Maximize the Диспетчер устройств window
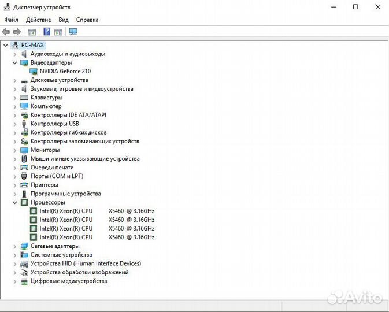The width and height of the screenshot is (389, 312). (x=355, y=7)
